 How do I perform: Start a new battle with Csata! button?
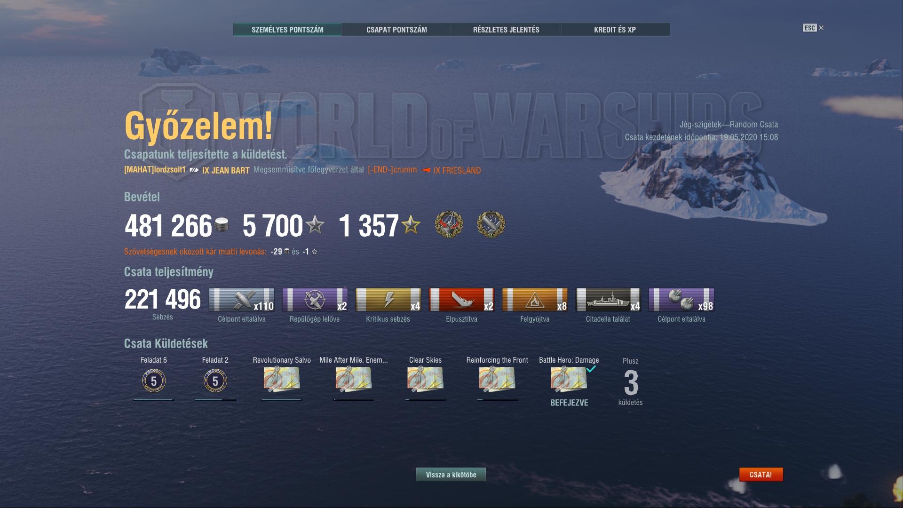[x=761, y=475]
